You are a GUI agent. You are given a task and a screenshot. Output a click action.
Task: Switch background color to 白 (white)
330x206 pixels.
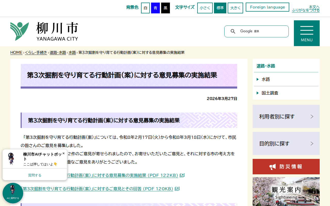click(x=145, y=8)
